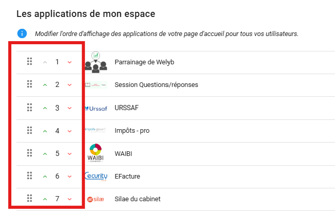Image resolution: width=335 pixels, height=211 pixels.
Task: Select the Session Questions/réponses application name
Action: pos(156,85)
